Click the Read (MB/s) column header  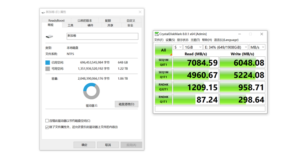pos(196,54)
